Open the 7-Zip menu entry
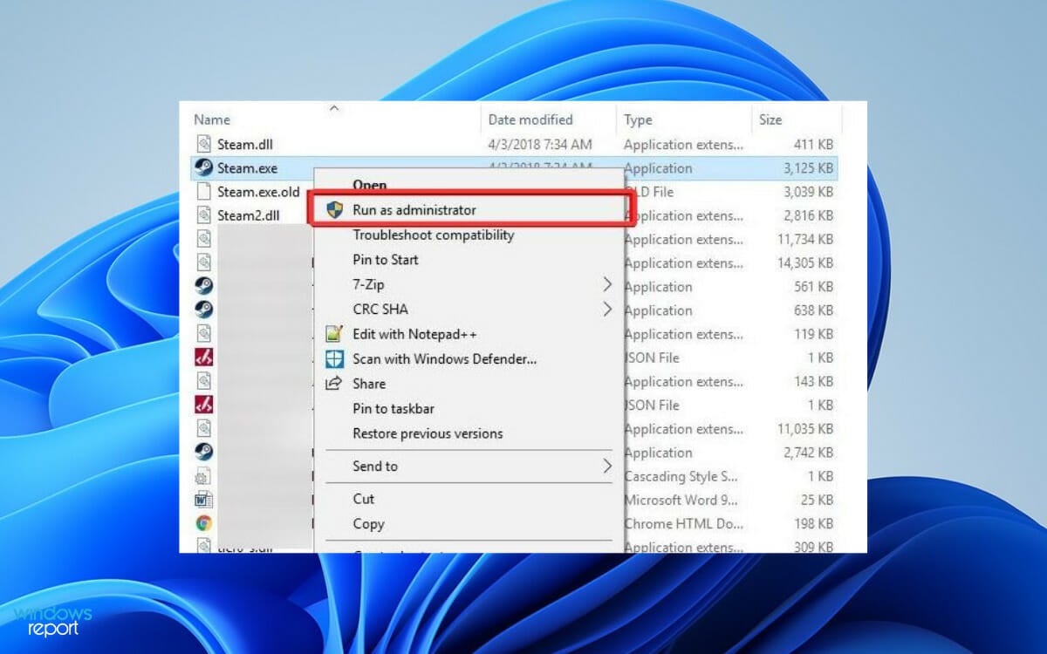Viewport: 1047px width, 654px height. pos(368,284)
